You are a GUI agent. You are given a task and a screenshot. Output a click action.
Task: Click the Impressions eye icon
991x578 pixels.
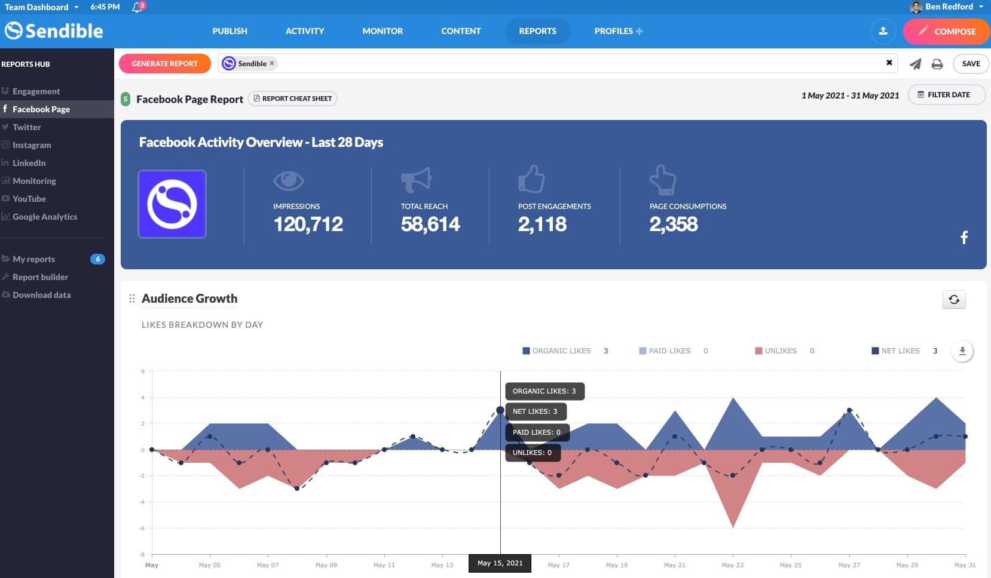click(x=289, y=180)
